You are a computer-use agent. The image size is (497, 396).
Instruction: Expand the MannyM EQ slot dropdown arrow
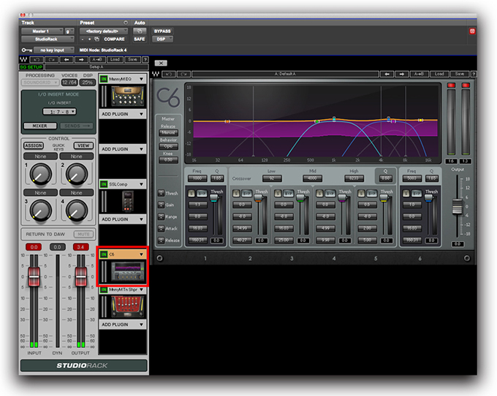point(141,79)
